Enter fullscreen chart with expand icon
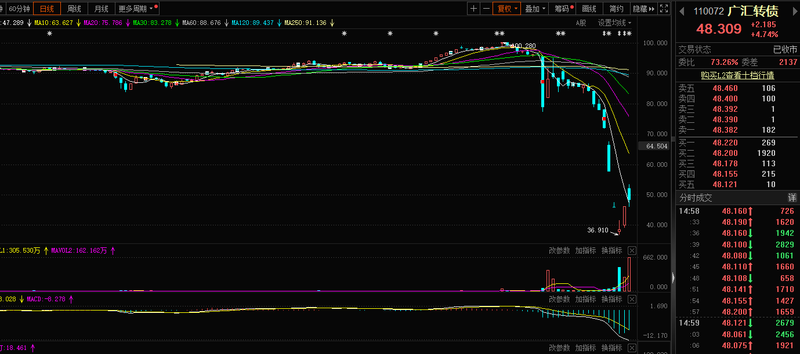 [664, 9]
